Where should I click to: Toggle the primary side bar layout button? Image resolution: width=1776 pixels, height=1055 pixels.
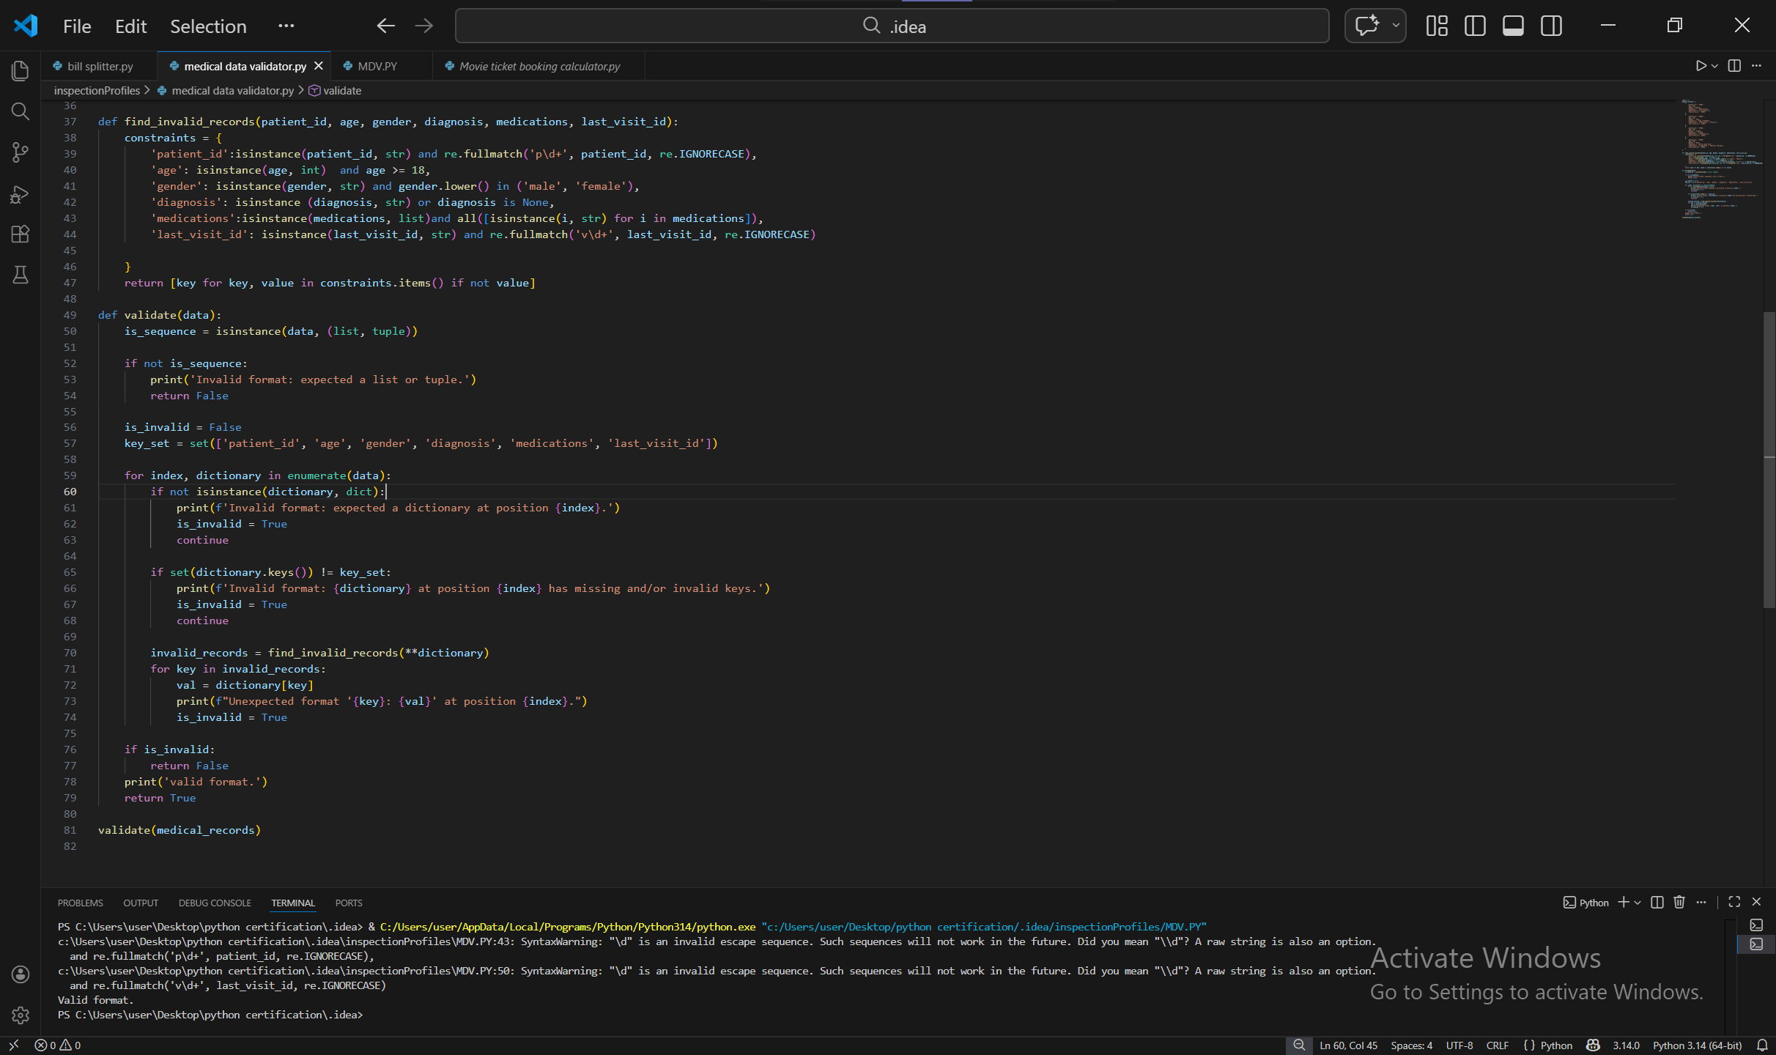[1474, 26]
